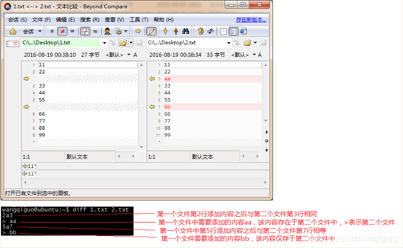
Task: Click the Reload refresh arrows icon
Action: [210, 31]
